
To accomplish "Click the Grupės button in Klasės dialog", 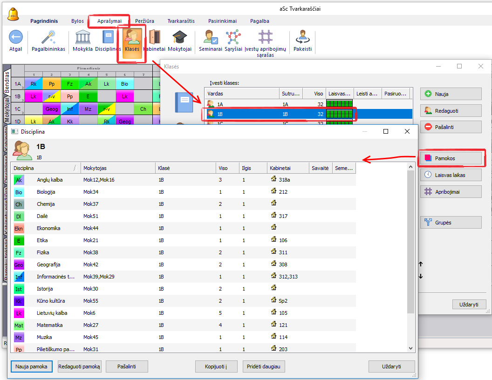I will [451, 223].
